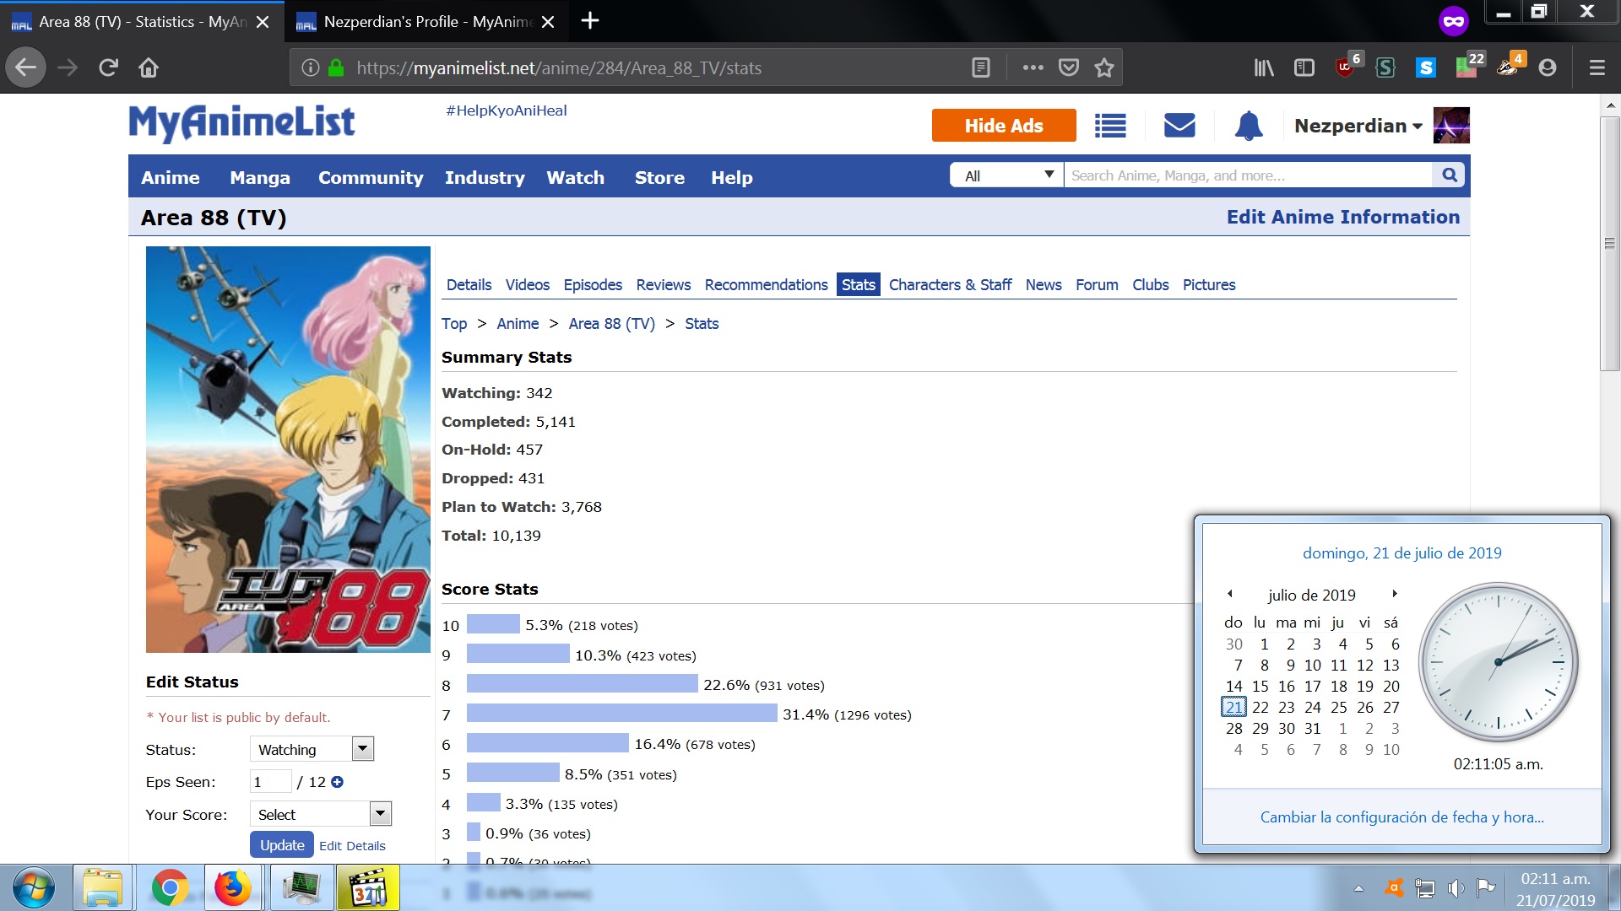Open page actions three-dot menu

pos(1033,67)
